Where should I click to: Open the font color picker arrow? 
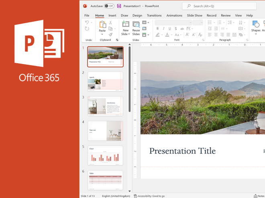[171, 35]
